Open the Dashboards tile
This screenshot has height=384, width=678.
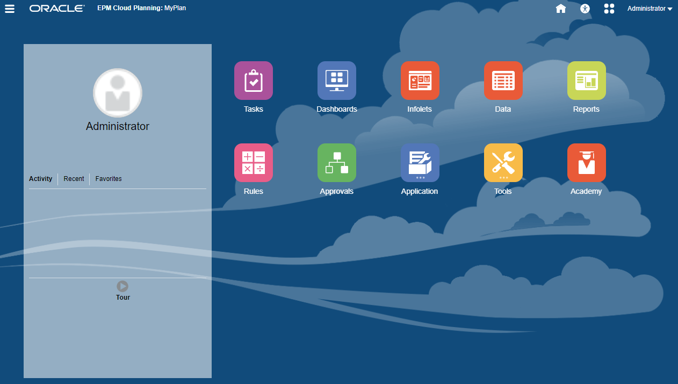(x=336, y=80)
